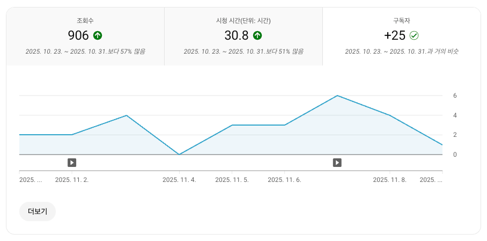
Task: Click the y-axis label 4
Action: click(455, 115)
